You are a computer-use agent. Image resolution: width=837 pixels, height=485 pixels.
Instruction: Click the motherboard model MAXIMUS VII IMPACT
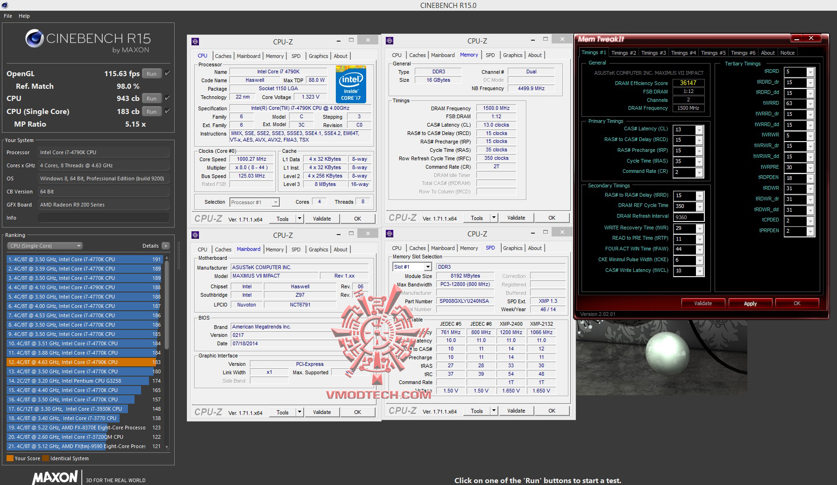pyautogui.click(x=275, y=276)
